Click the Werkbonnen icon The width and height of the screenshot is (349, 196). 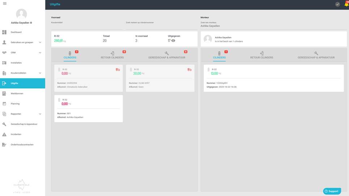[x=4, y=93]
